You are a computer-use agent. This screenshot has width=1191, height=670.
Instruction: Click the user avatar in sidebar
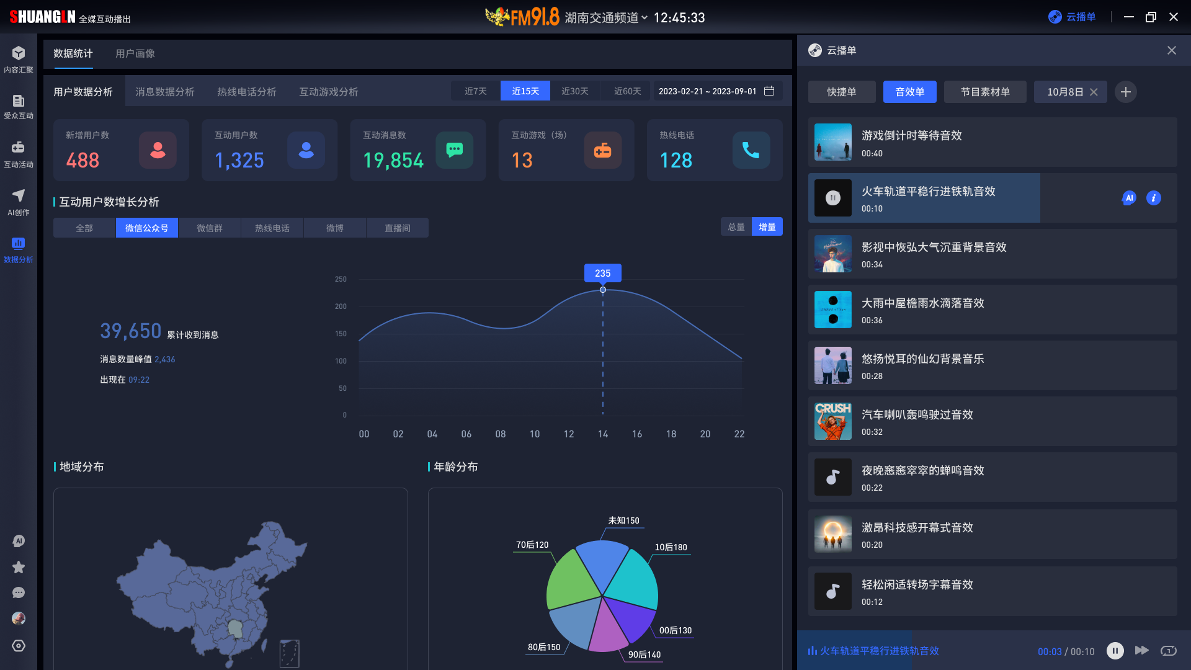[19, 619]
